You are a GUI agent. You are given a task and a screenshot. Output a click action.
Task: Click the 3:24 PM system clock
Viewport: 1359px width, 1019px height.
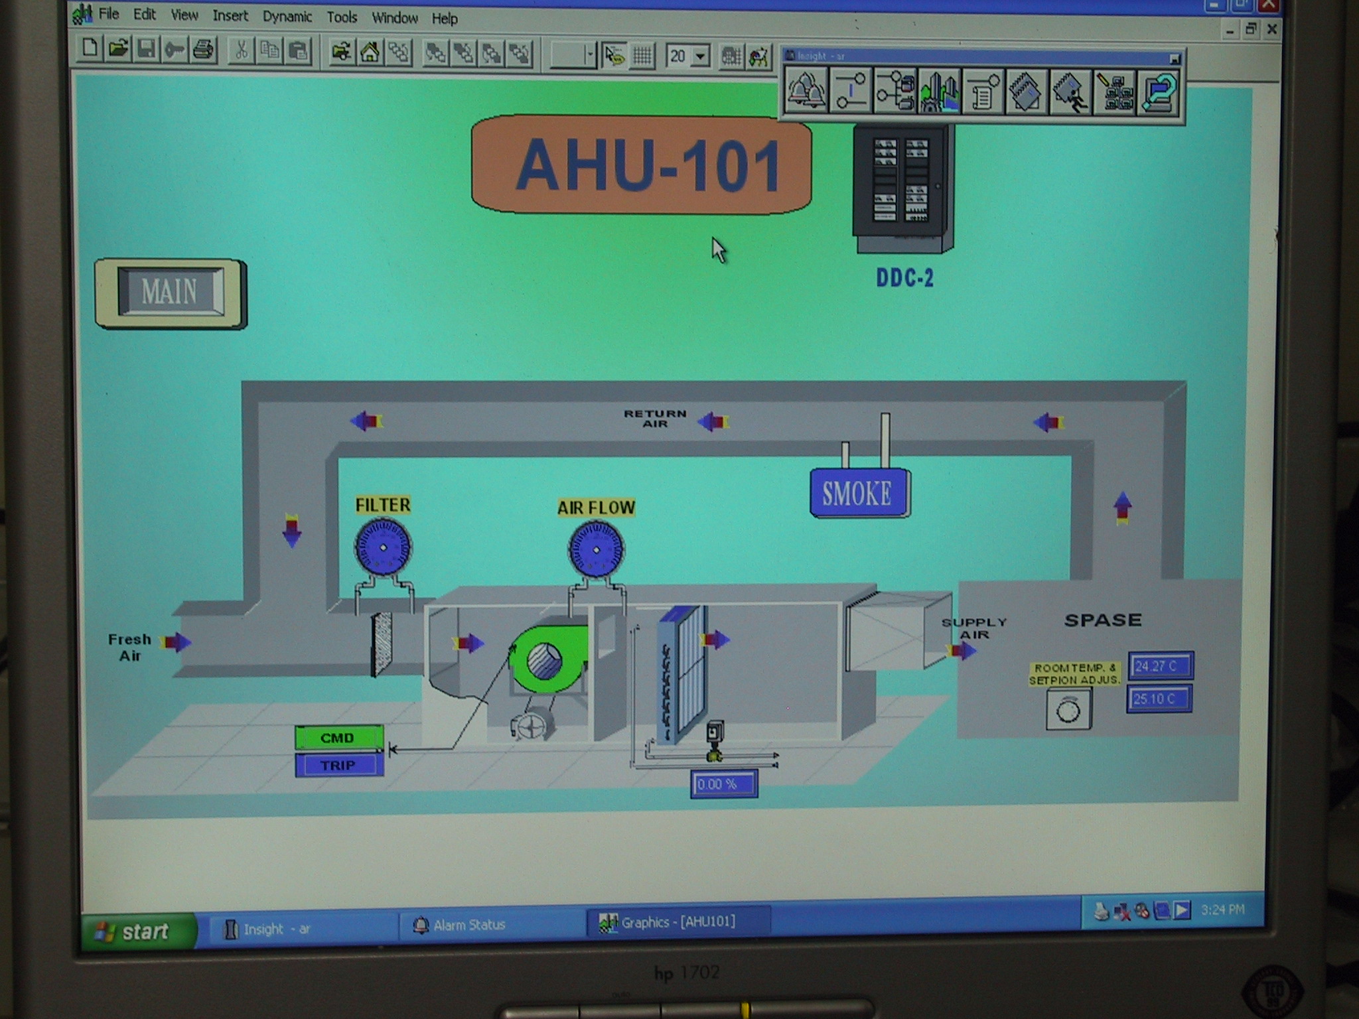(x=1222, y=910)
